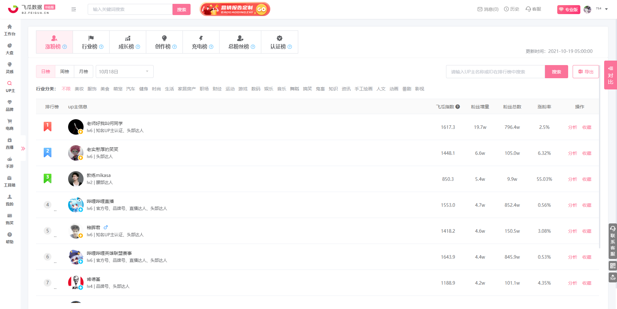Click the 飞瓜指数 help question mark icon
Viewport: 617px width, 309px height.
click(458, 107)
